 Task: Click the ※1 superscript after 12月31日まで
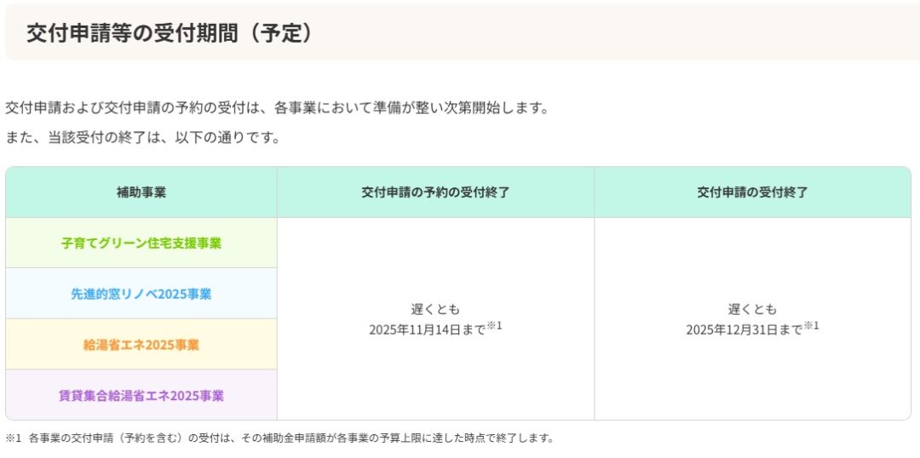[812, 325]
